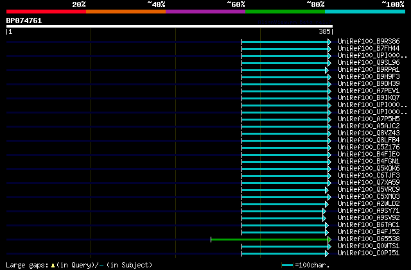Select the UniRef100_Q8LFB4 label
Screen dimensions: 411x270
point(369,140)
